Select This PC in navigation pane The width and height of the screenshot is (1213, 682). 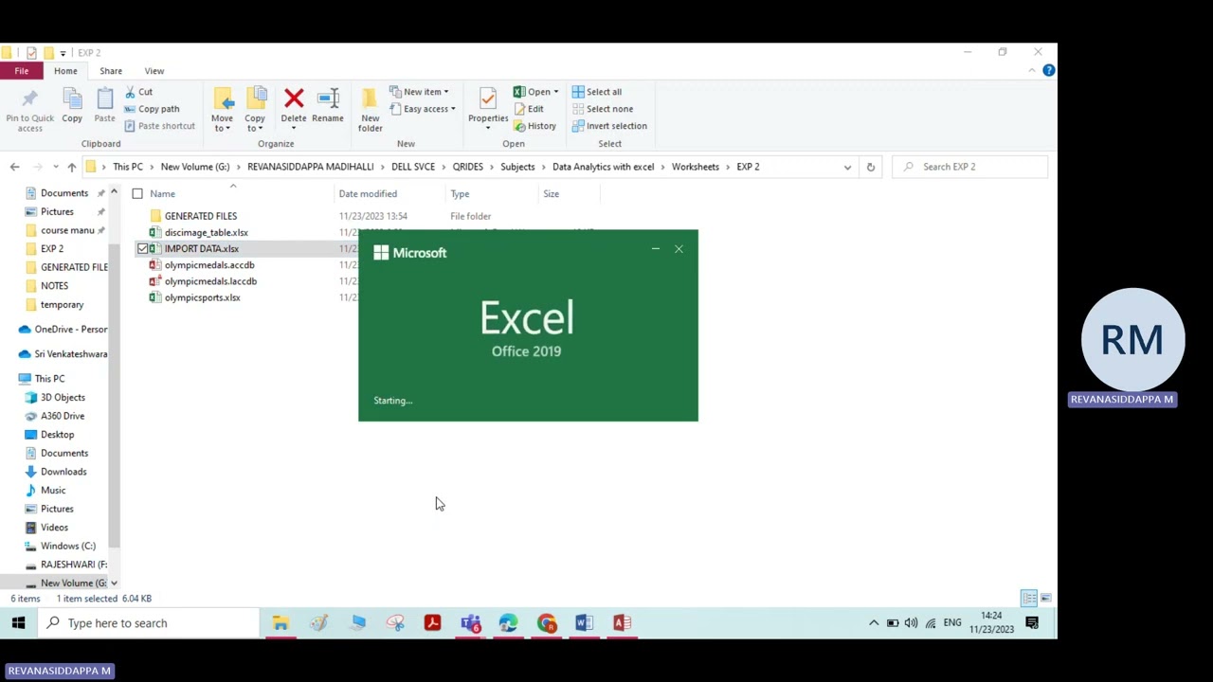49,378
